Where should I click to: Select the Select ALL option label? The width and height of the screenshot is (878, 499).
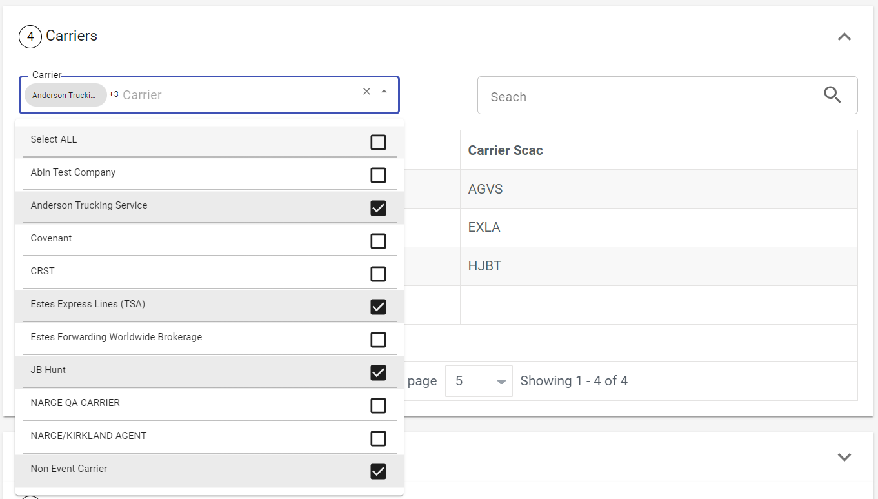point(54,139)
